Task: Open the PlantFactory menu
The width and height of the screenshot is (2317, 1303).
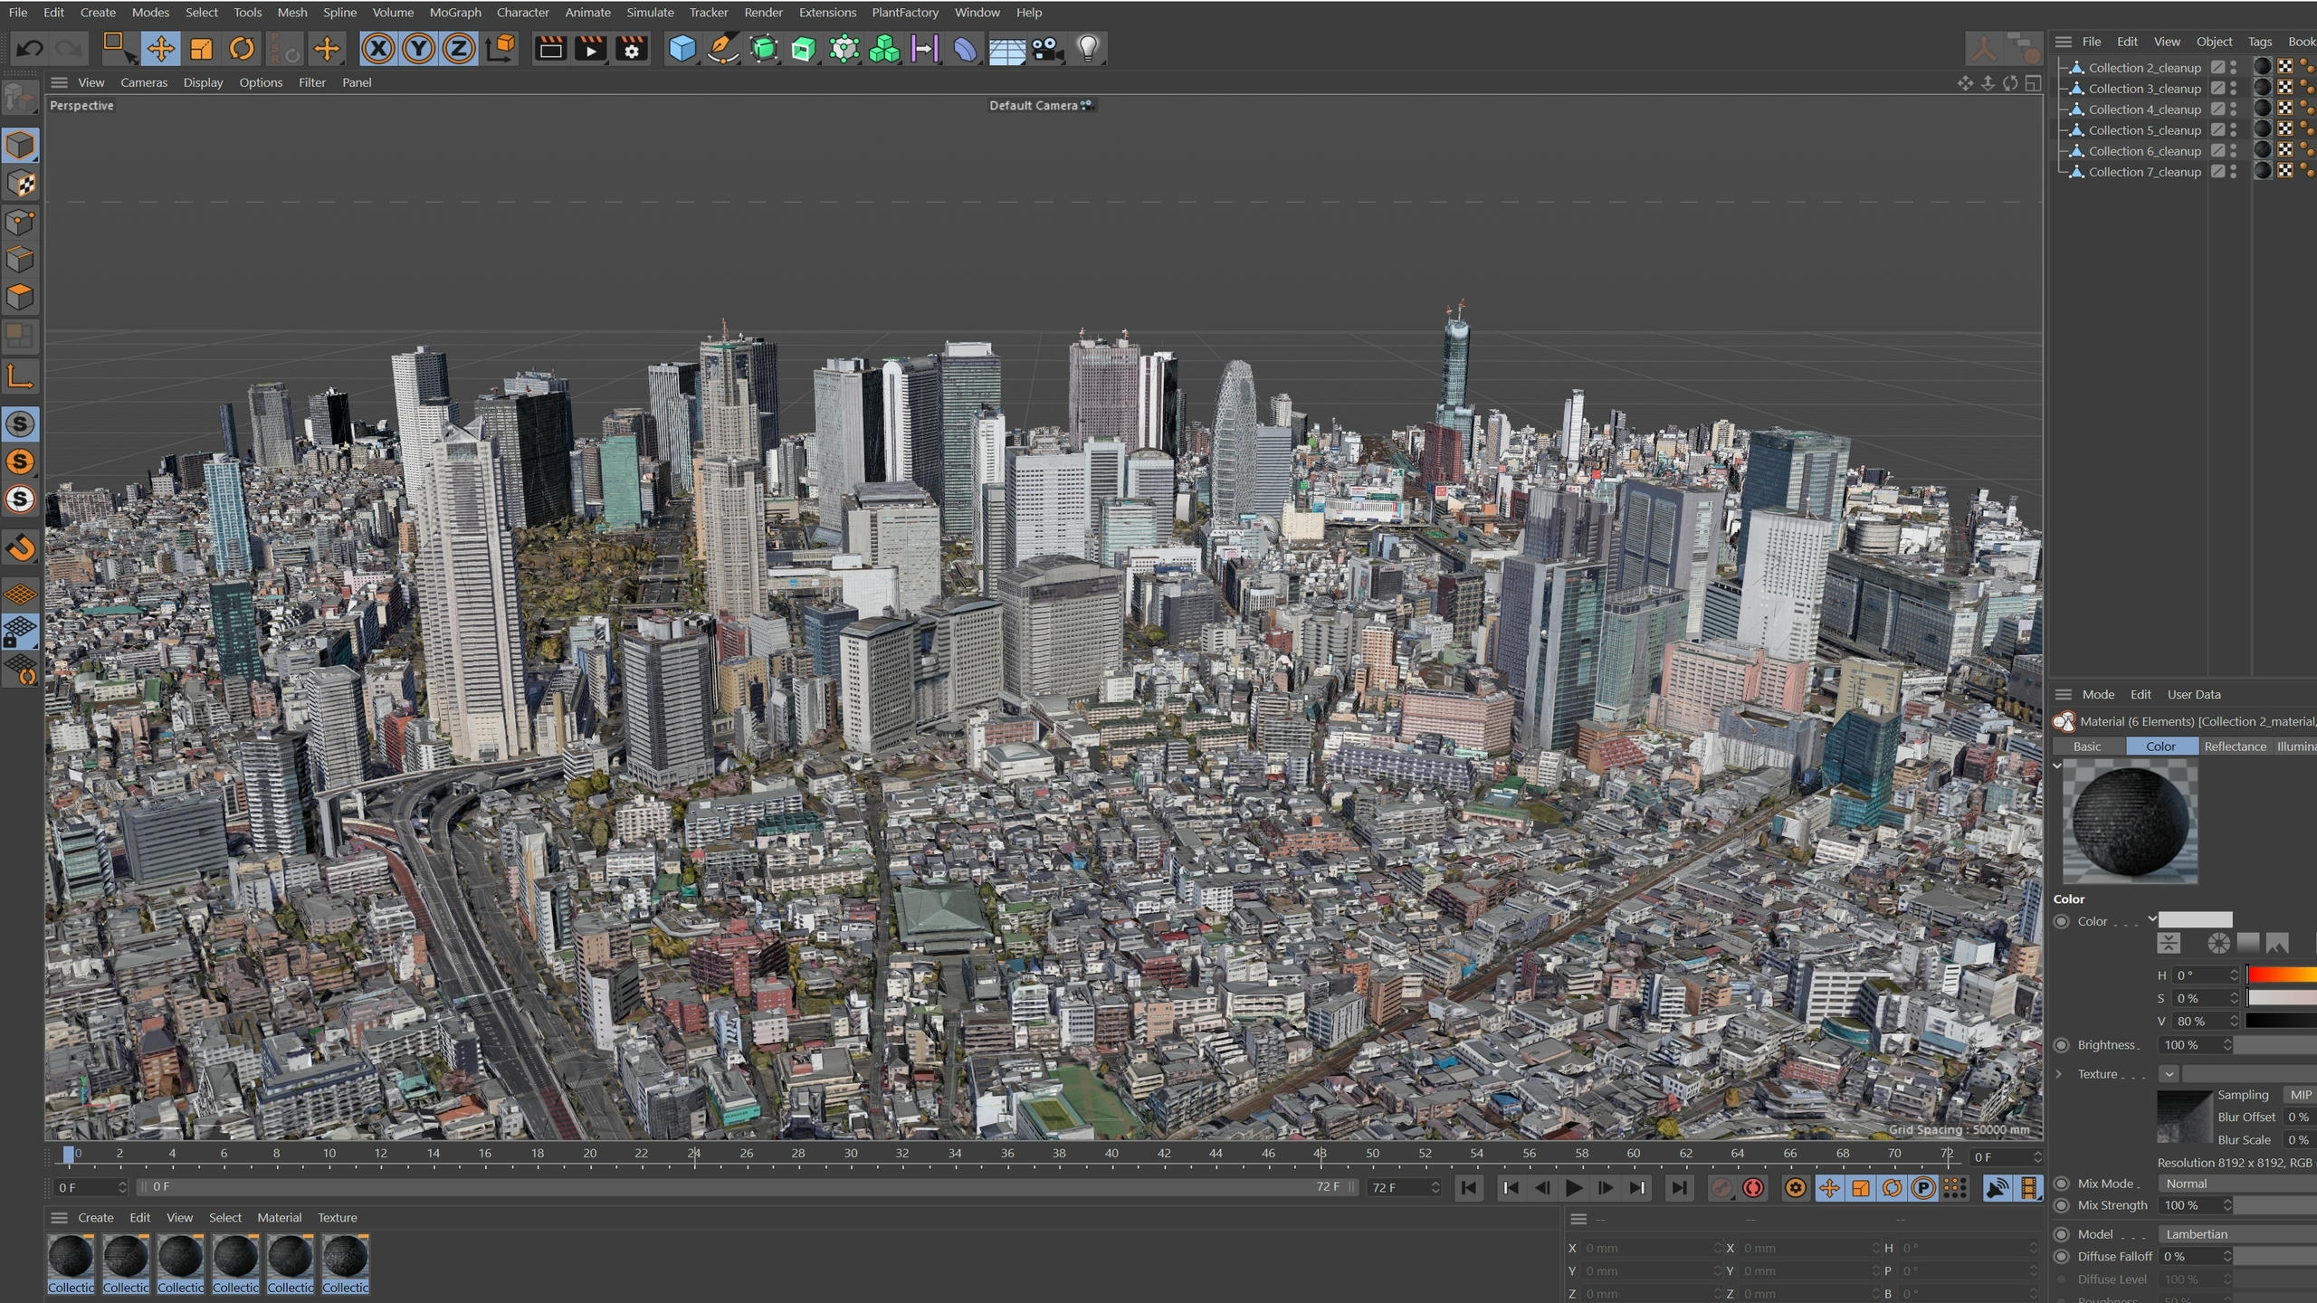Action: coord(905,13)
